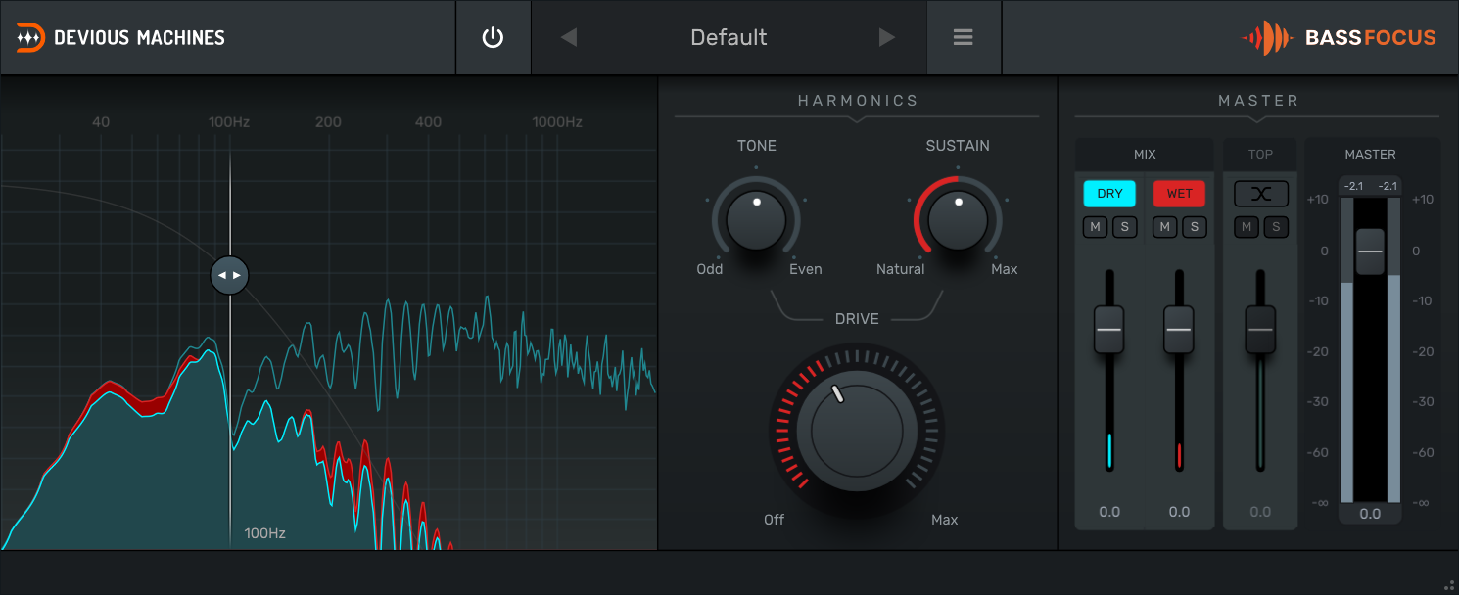Click the Dry level value 0.0
This screenshot has width=1459, height=595.
click(x=1109, y=512)
